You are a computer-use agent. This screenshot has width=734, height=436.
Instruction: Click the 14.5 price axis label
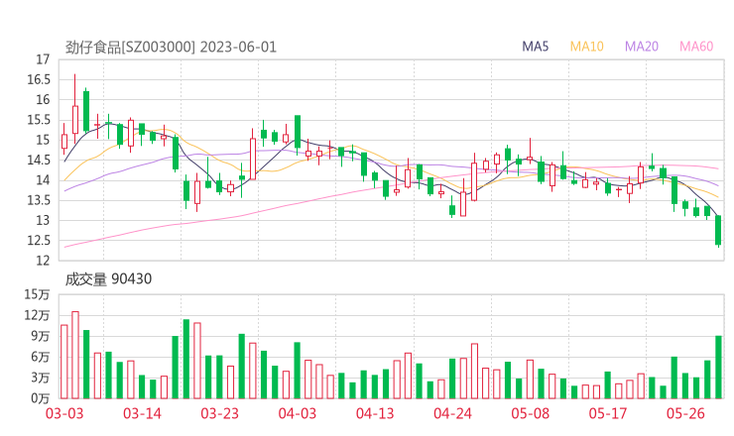(39, 160)
